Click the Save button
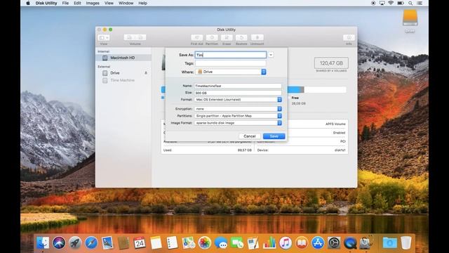This screenshot has height=253, width=449. 274,136
